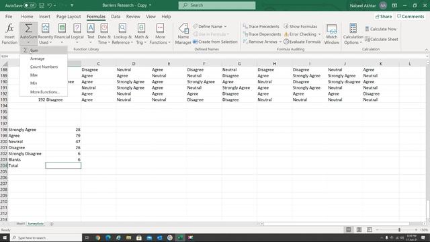The height and width of the screenshot is (242, 430).
Task: Switch to Page Break Preview view
Action: [370, 230]
